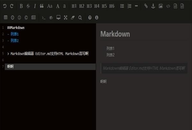The height and width of the screenshot is (130, 192).
Task: Insert an H3 heading
Action: (x=89, y=6)
